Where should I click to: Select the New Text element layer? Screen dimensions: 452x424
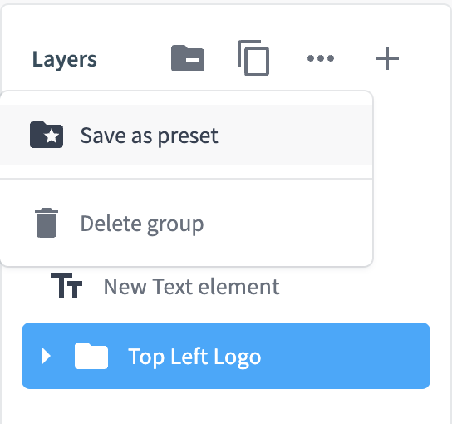(x=191, y=287)
